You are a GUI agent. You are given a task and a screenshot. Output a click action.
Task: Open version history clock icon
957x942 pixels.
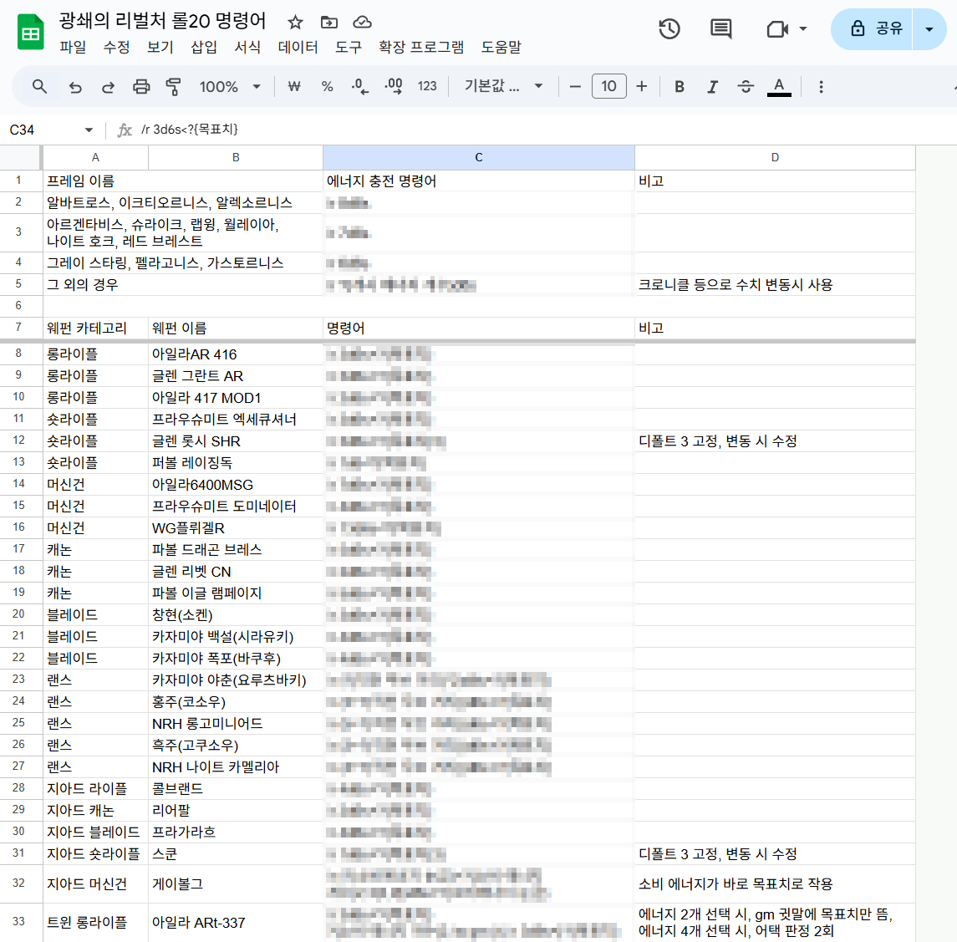[669, 28]
